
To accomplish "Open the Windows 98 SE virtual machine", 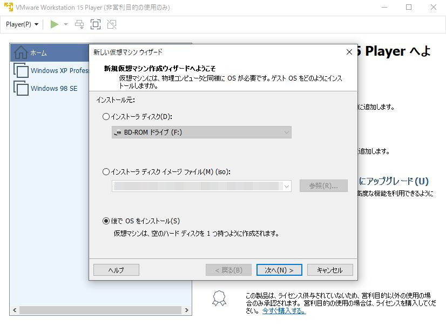I will (x=46, y=88).
